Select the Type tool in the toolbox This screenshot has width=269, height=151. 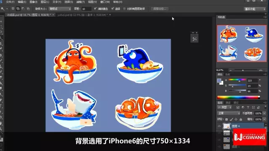(1, 106)
